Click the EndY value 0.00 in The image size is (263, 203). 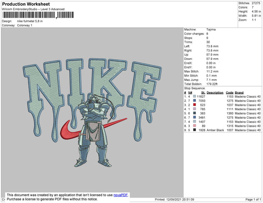click(x=211, y=67)
